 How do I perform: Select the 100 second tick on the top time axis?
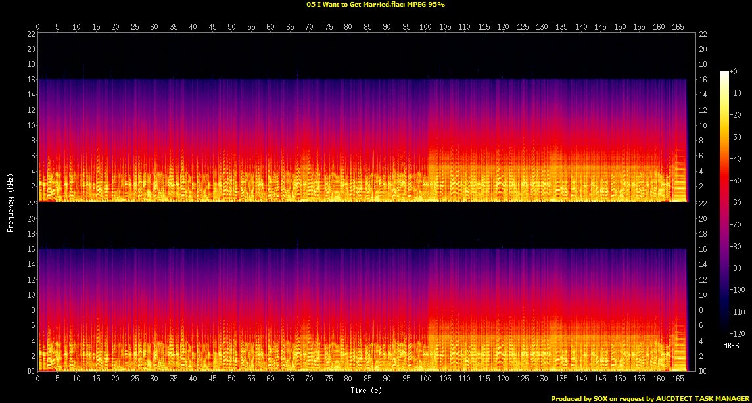[x=425, y=27]
